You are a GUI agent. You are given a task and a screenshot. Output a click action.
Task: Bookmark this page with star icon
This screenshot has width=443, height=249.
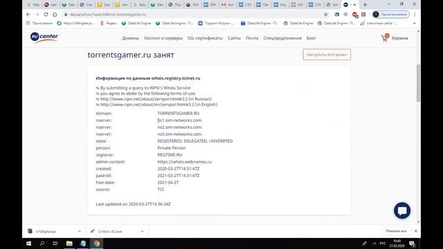click(x=326, y=15)
